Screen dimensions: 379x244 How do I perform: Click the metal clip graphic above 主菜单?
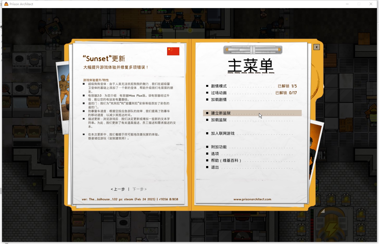252,49
